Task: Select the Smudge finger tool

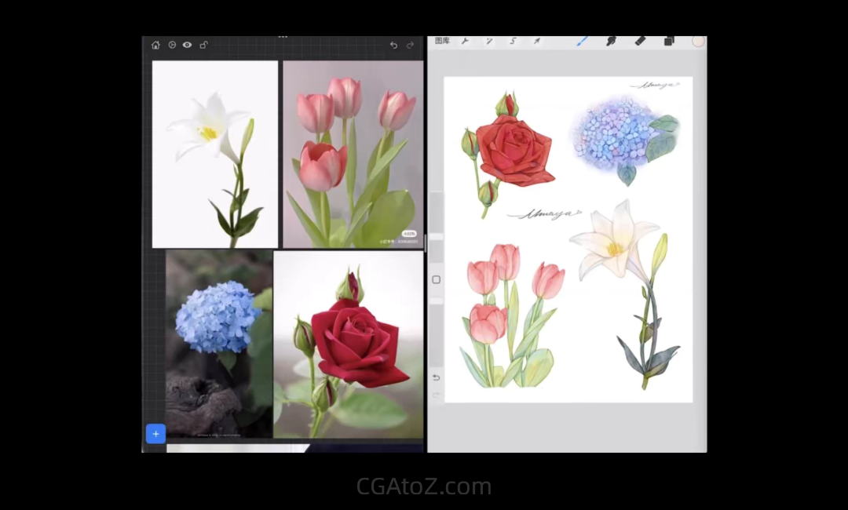Action: [611, 41]
